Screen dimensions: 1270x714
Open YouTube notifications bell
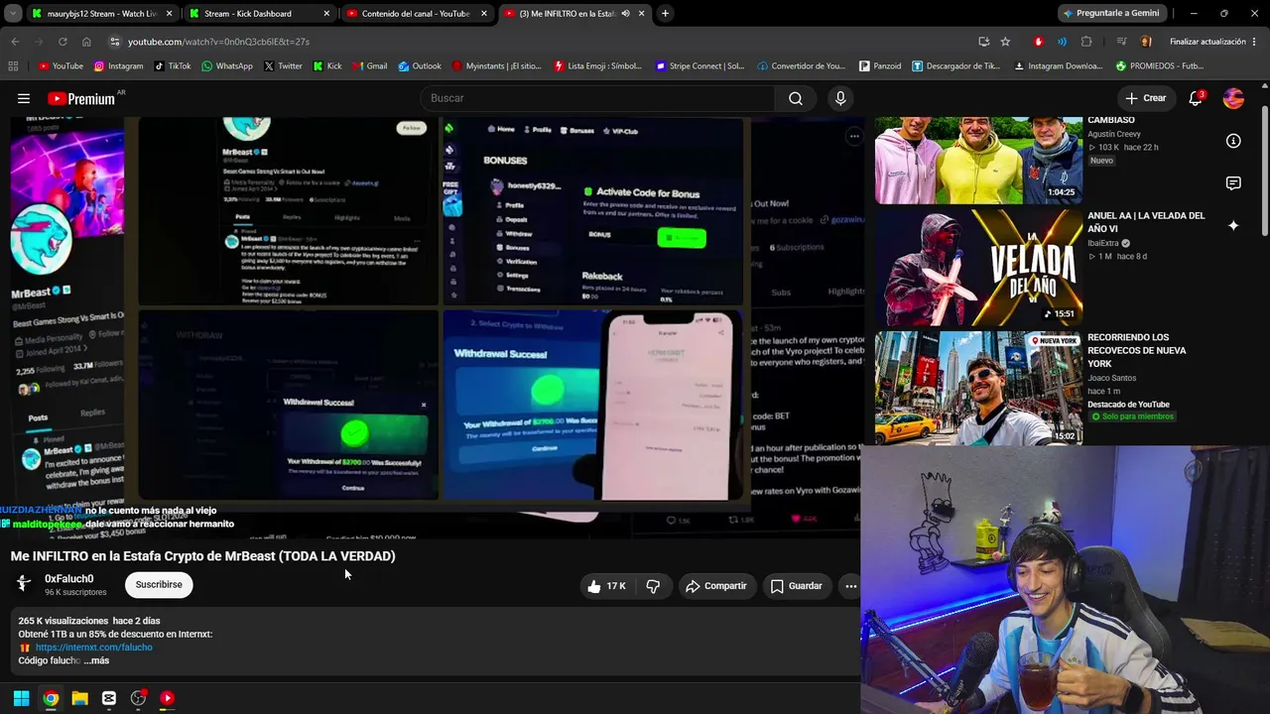(x=1196, y=98)
